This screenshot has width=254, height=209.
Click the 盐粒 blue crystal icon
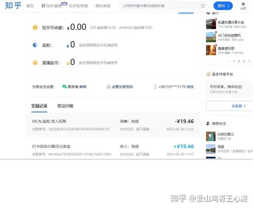click(35, 45)
